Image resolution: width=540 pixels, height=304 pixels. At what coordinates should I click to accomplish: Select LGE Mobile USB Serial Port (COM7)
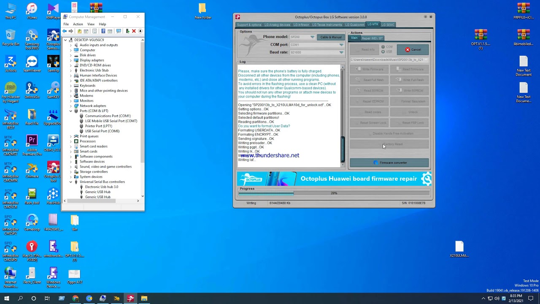111,121
